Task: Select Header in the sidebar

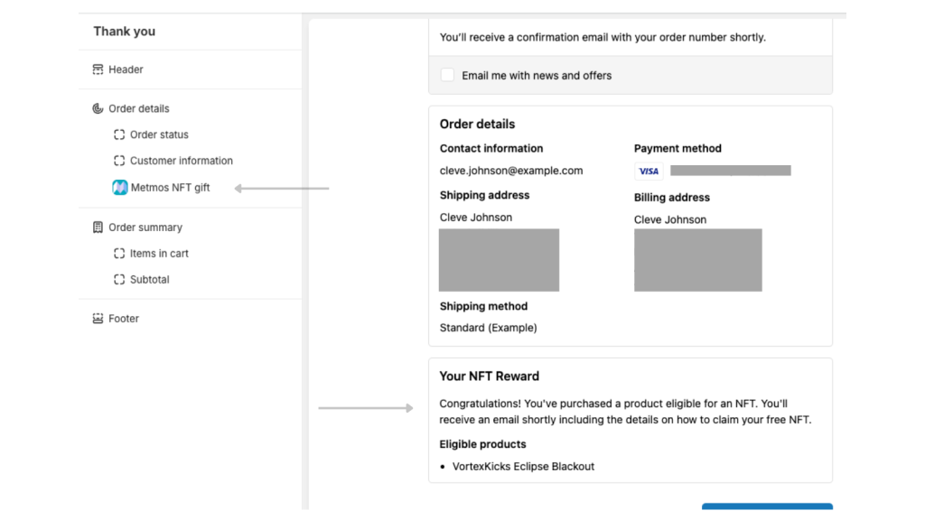Action: click(126, 70)
